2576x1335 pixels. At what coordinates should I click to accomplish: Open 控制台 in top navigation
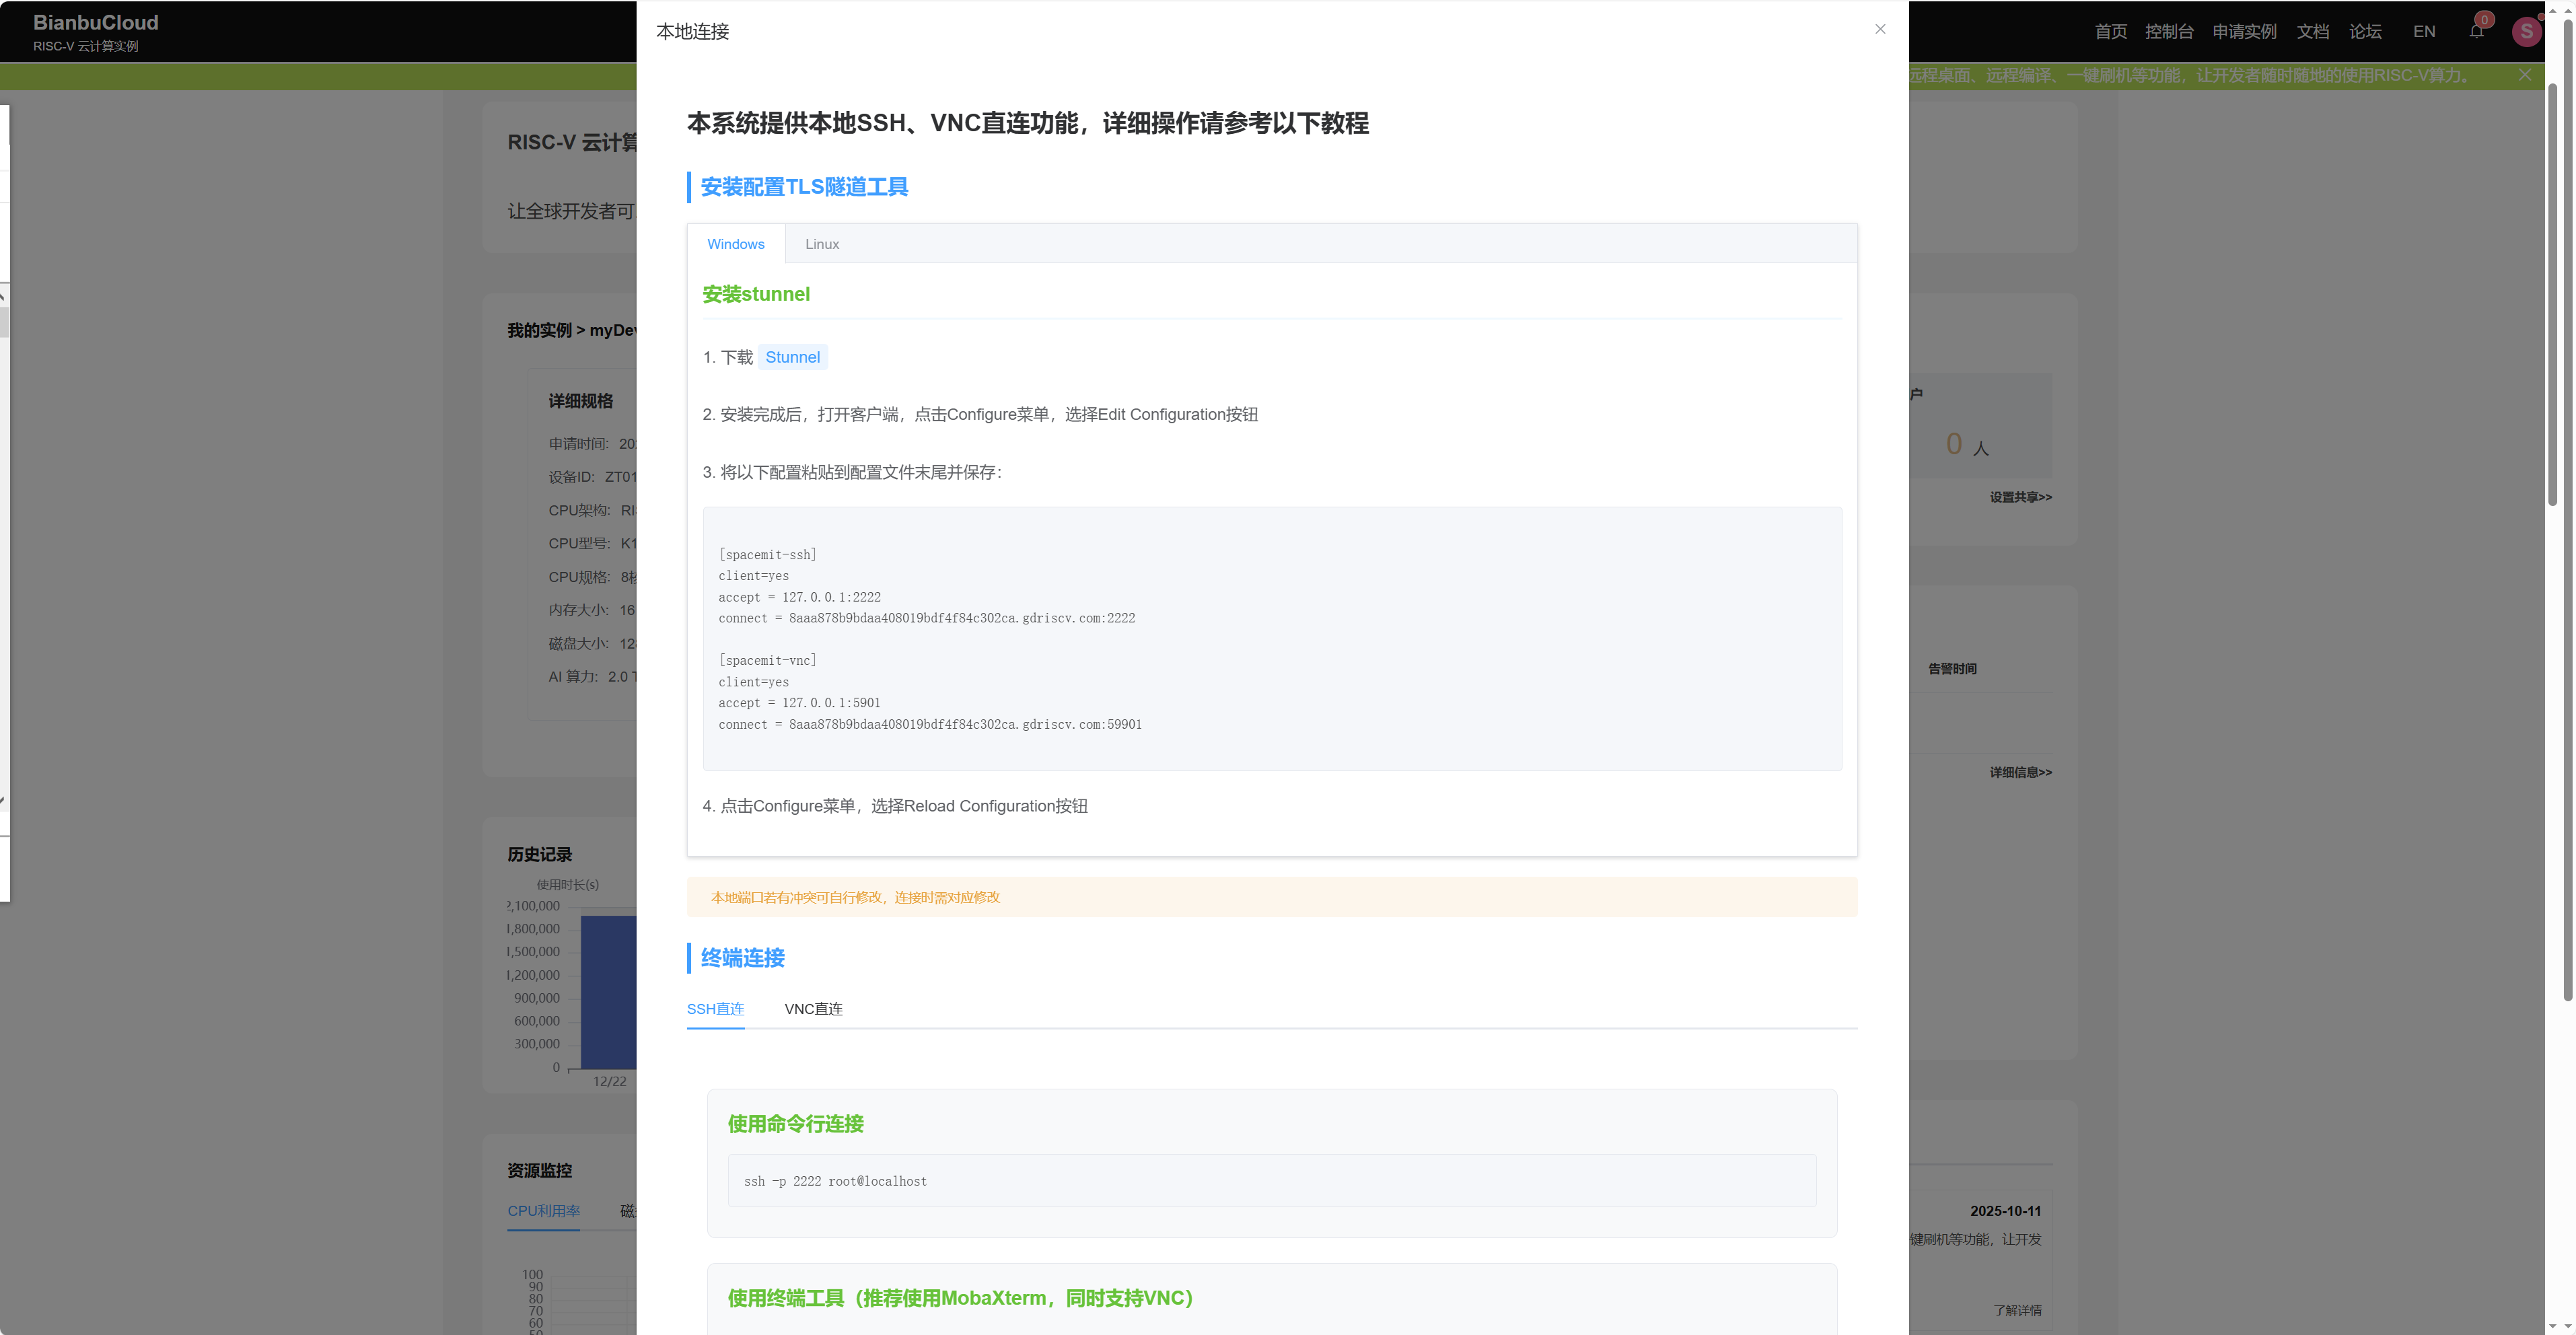point(2169,31)
